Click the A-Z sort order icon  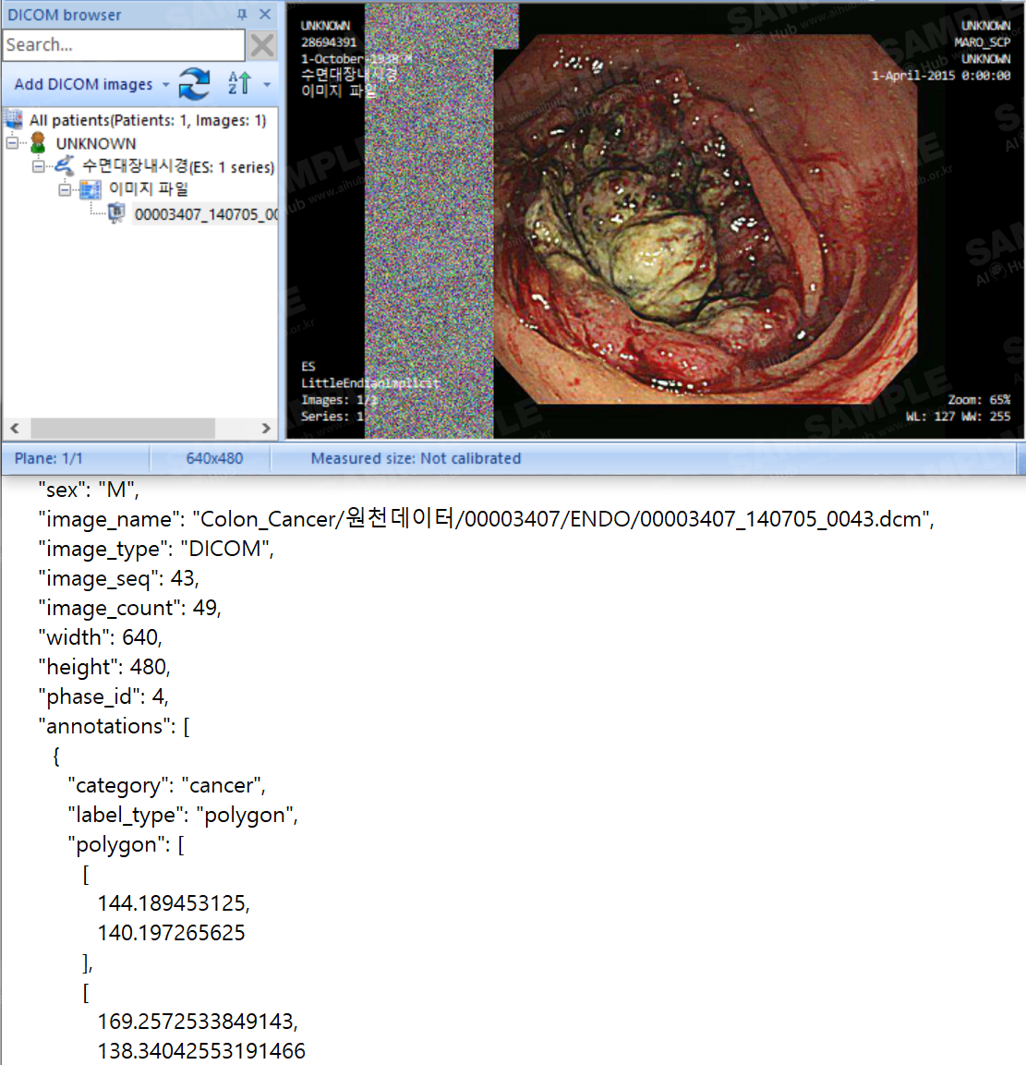click(x=238, y=83)
